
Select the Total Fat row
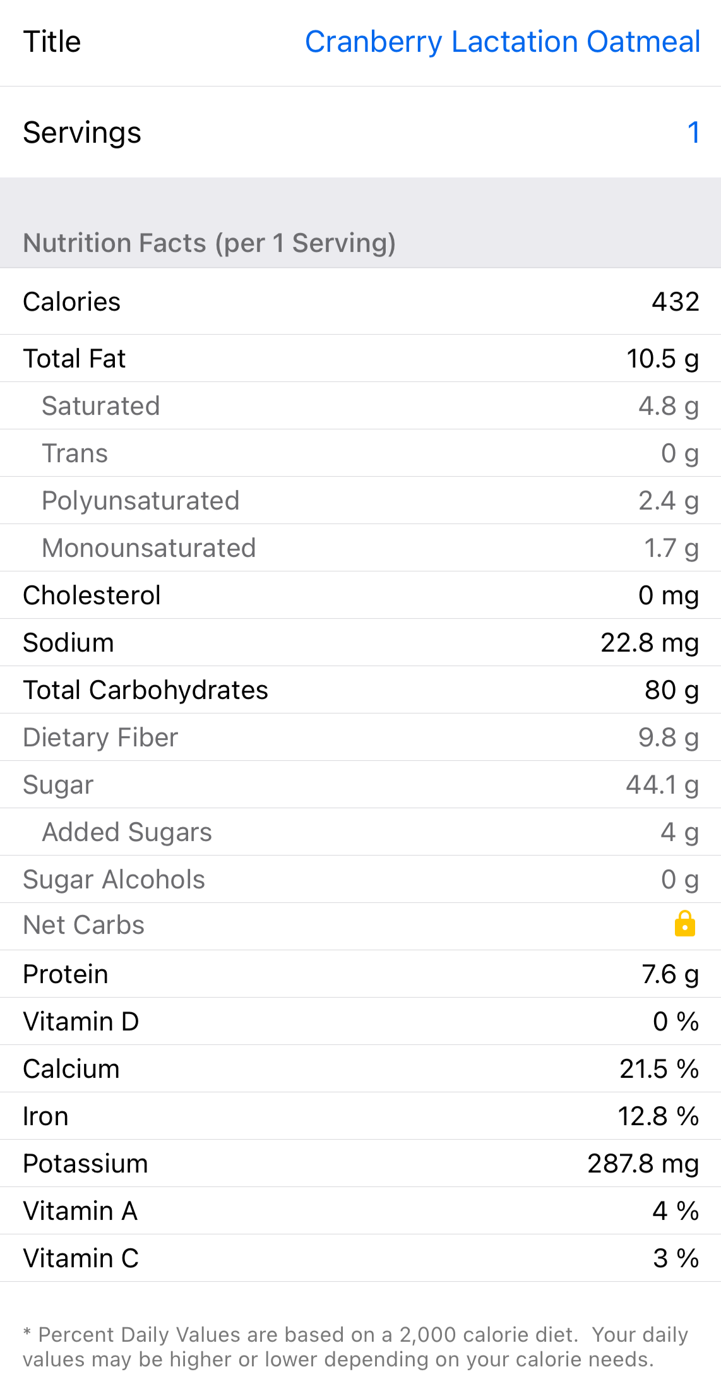(360, 359)
